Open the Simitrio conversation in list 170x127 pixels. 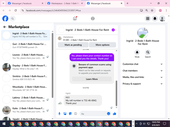[26, 78]
